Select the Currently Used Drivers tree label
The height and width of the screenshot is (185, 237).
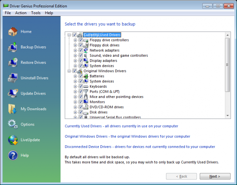pyautogui.click(x=102, y=35)
